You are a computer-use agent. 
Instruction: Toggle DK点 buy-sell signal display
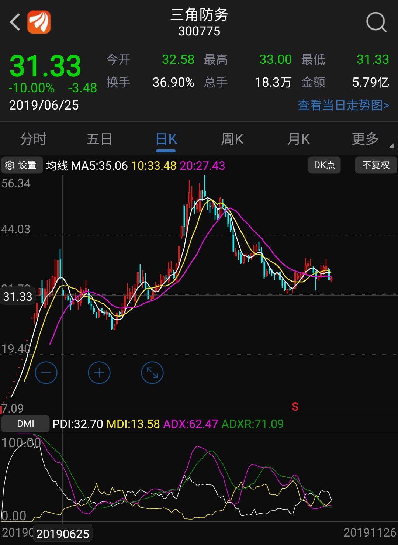point(324,165)
